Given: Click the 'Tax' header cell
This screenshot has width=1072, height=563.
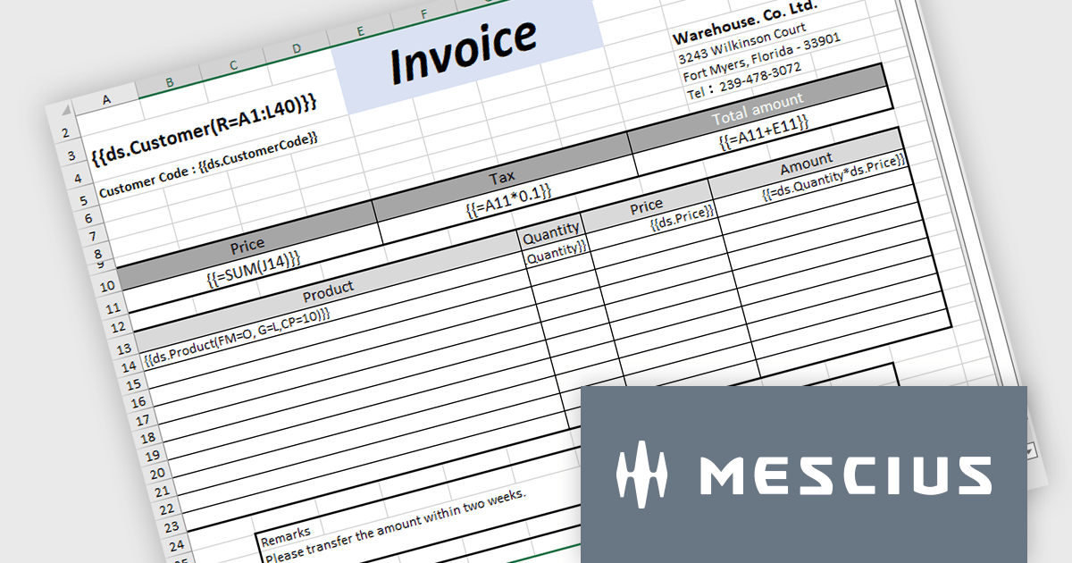Looking at the screenshot, I should [502, 176].
